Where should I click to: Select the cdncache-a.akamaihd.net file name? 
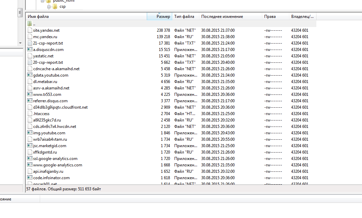point(56,69)
